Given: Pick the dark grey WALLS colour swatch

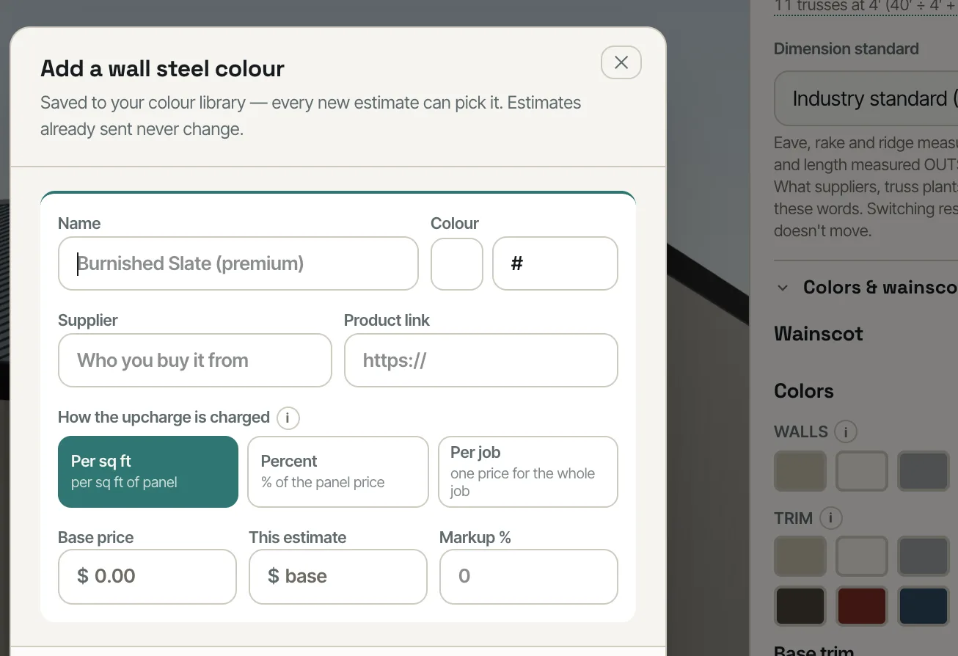Looking at the screenshot, I should [x=924, y=471].
